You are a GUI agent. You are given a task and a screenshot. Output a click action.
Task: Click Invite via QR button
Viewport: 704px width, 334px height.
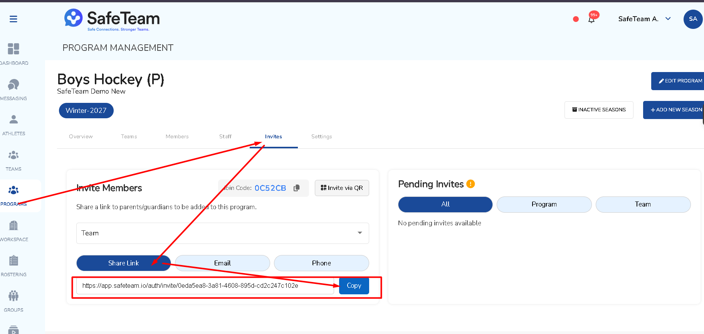[342, 188]
